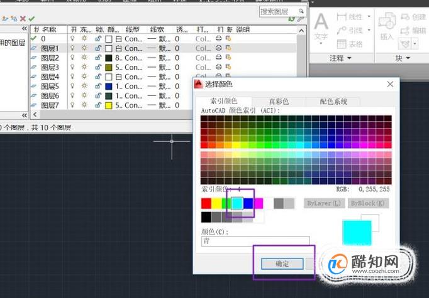Screen dimensions: 429x298
Task: Switch to the 索引颜色 tab
Action: point(223,101)
